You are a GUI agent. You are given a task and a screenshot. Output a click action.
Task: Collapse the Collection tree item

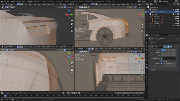click(148, 10)
